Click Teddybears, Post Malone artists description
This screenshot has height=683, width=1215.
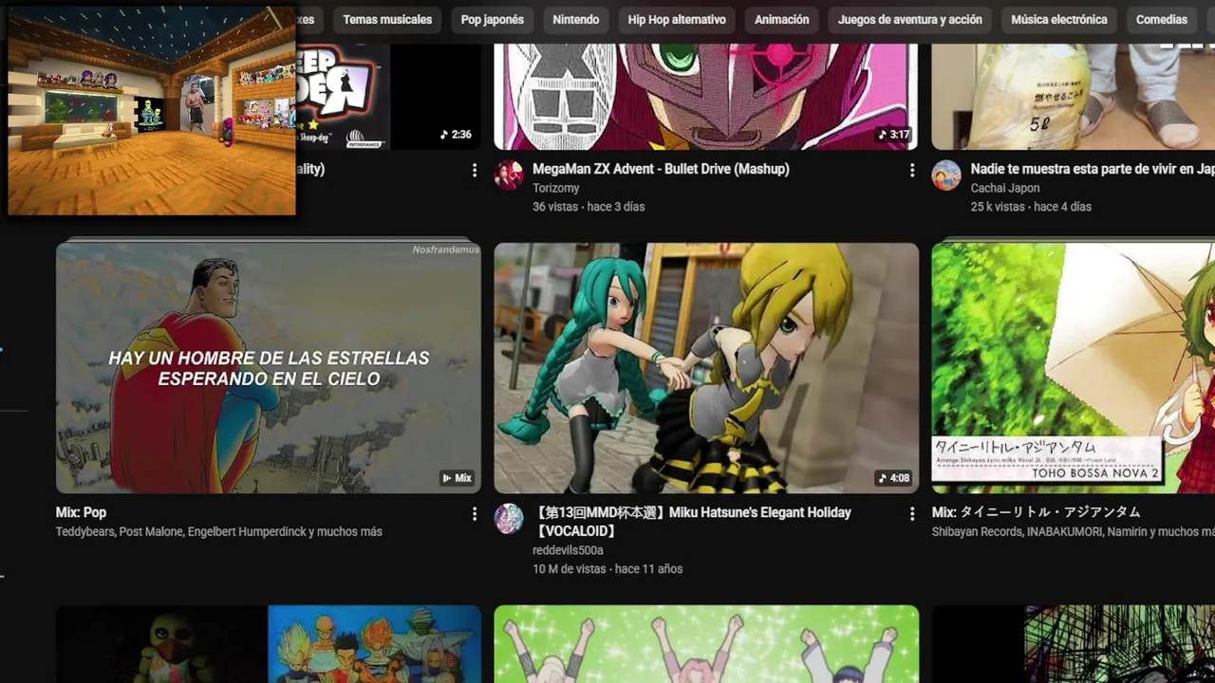pos(219,532)
